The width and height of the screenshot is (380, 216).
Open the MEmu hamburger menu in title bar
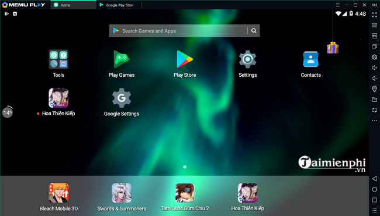pyautogui.click(x=338, y=5)
